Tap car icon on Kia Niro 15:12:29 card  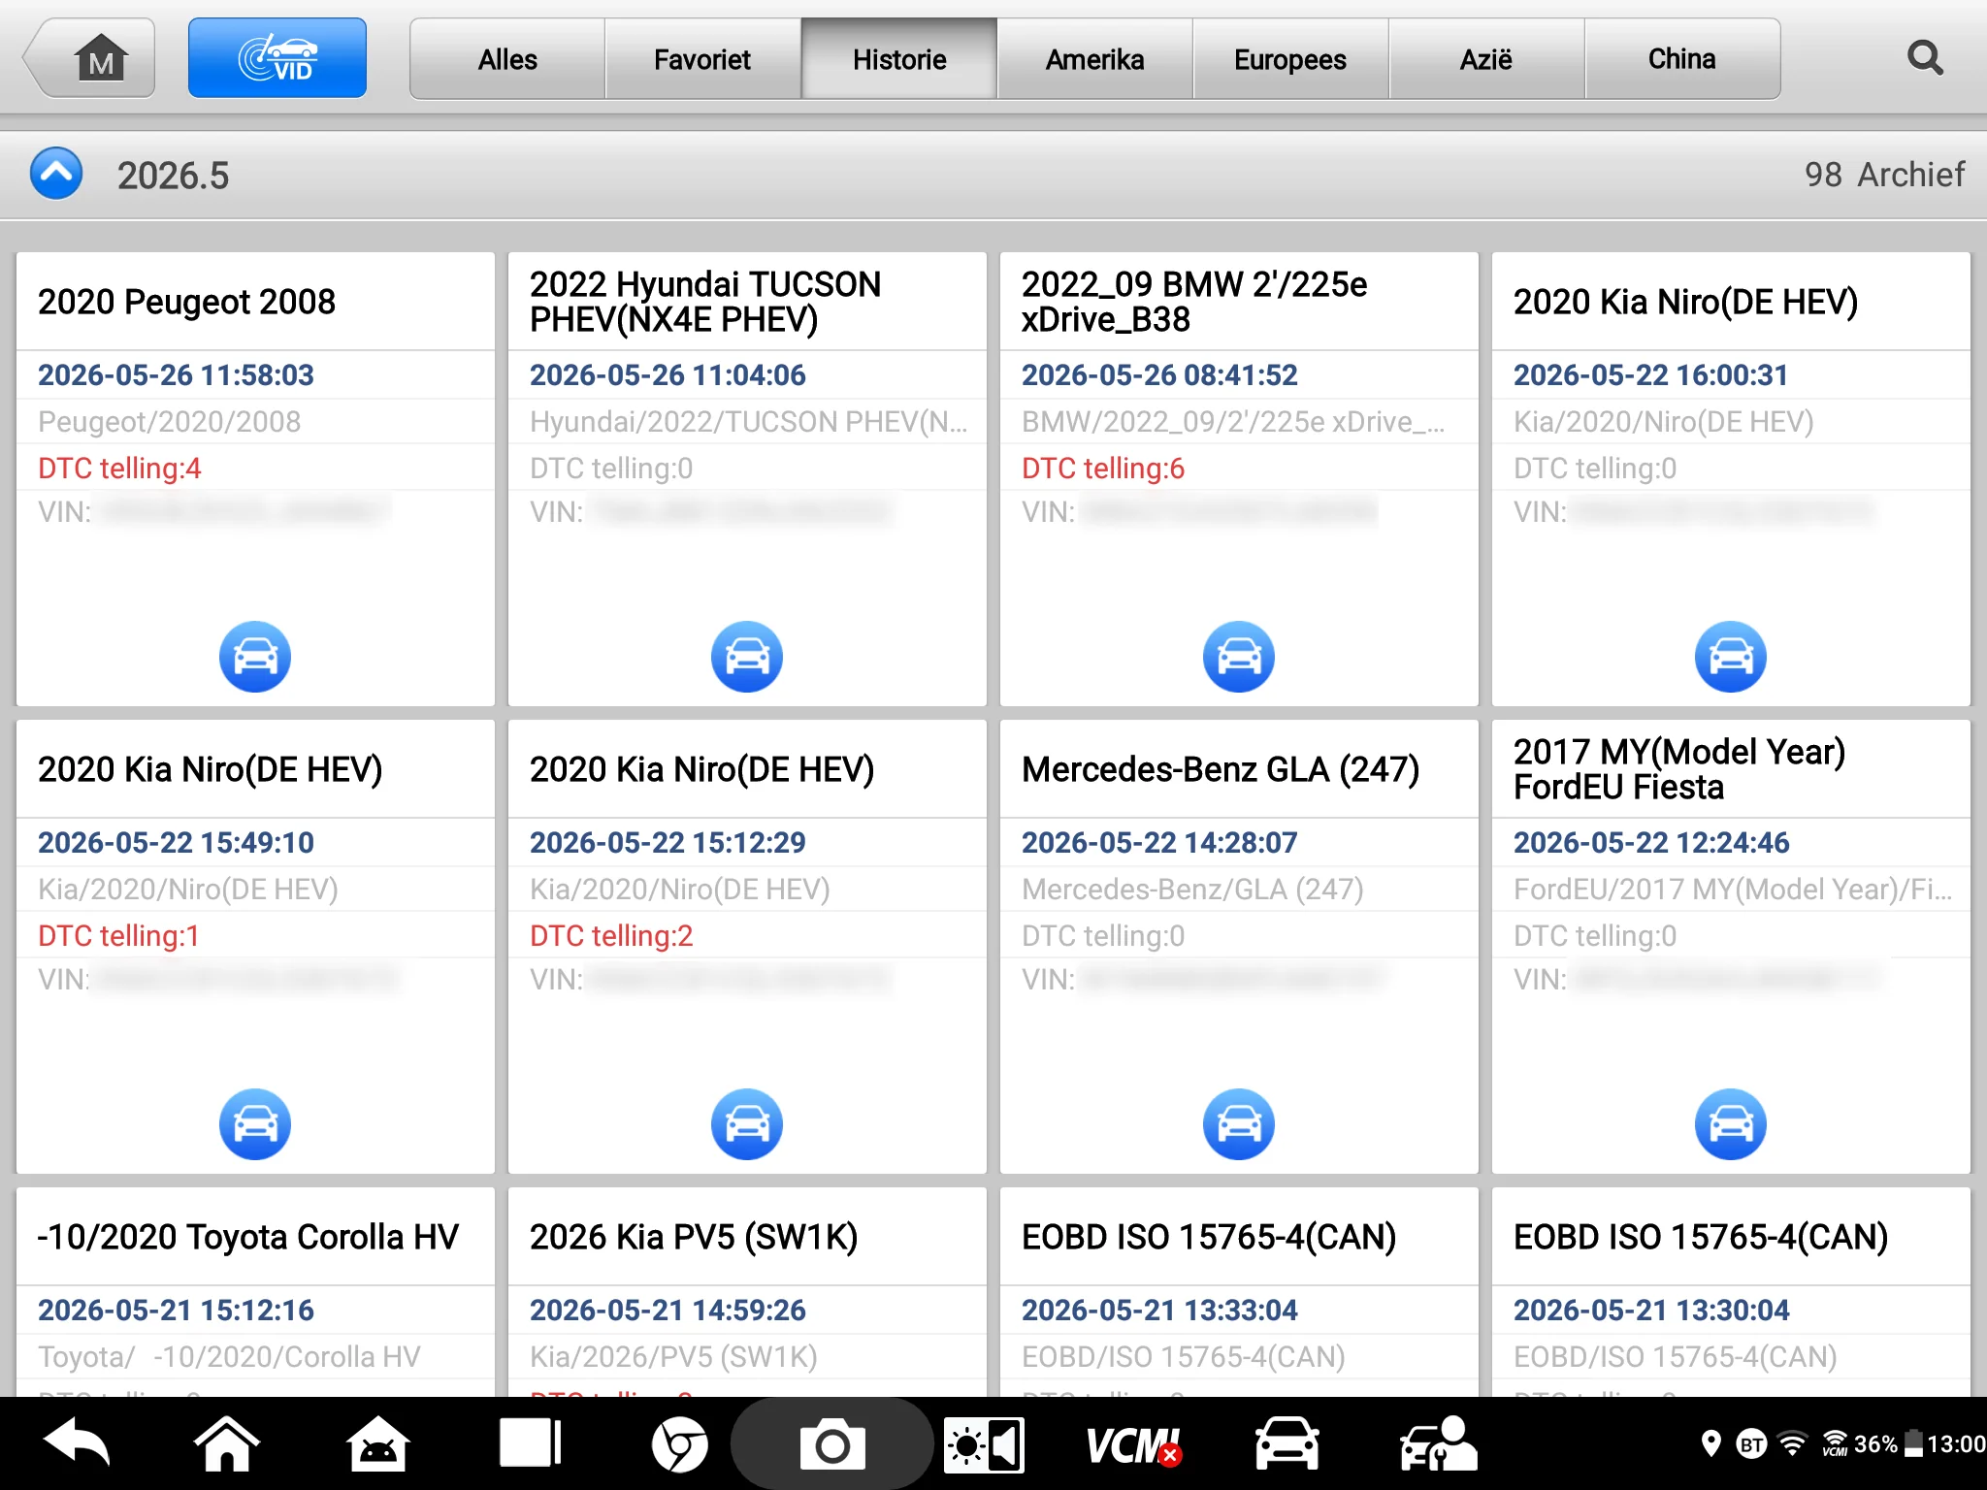[x=747, y=1124]
